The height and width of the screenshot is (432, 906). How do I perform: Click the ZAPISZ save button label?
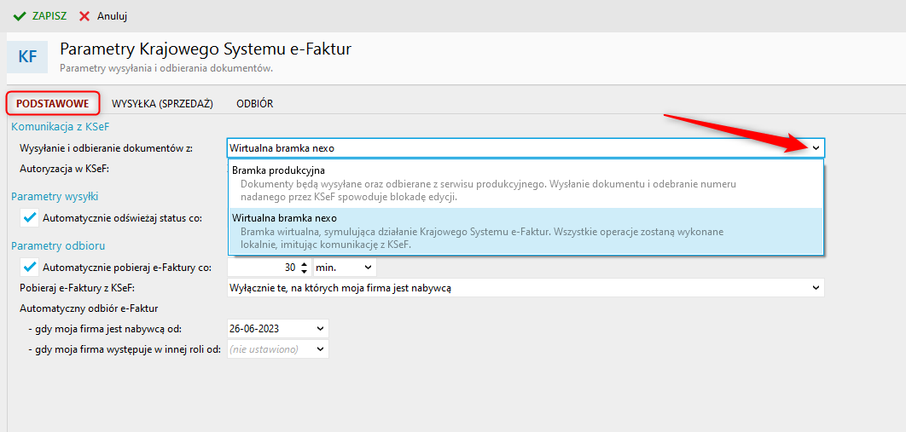click(49, 16)
